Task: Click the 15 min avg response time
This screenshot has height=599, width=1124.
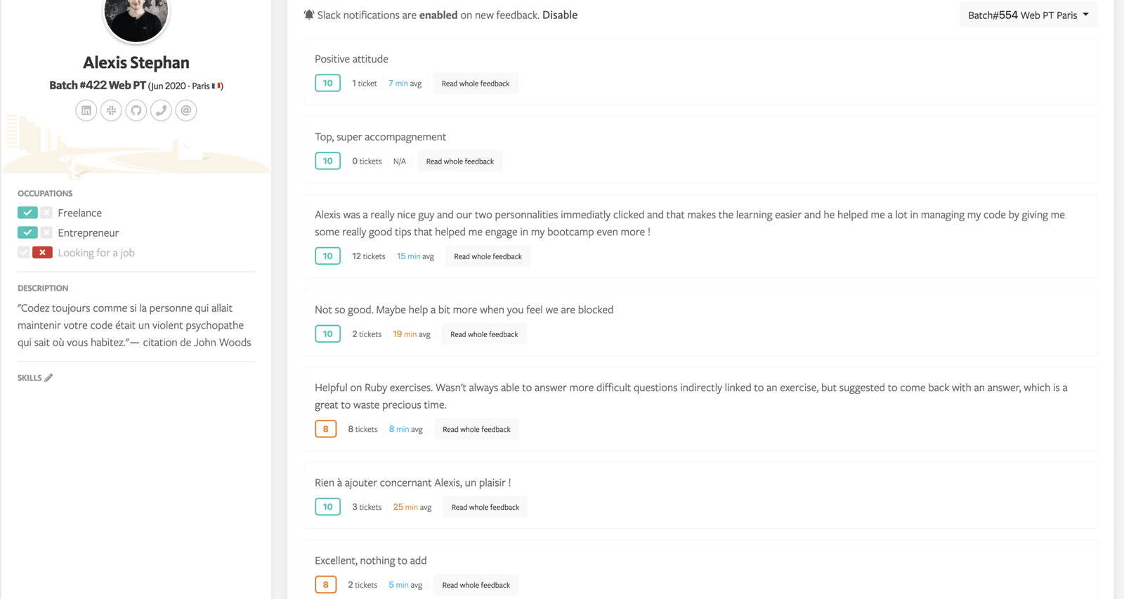Action: [415, 256]
